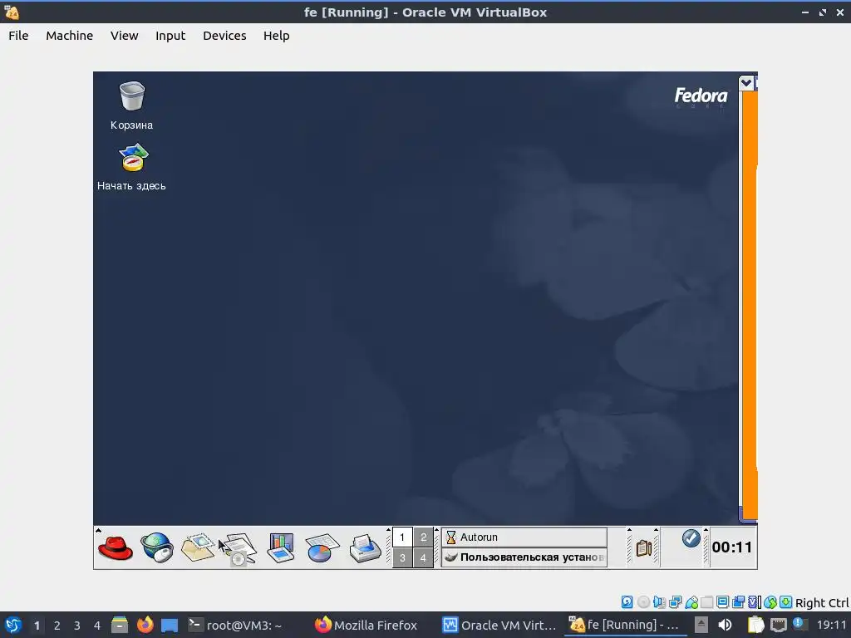
Task: Click the audio status icon in VirtualBox
Action: click(x=659, y=601)
